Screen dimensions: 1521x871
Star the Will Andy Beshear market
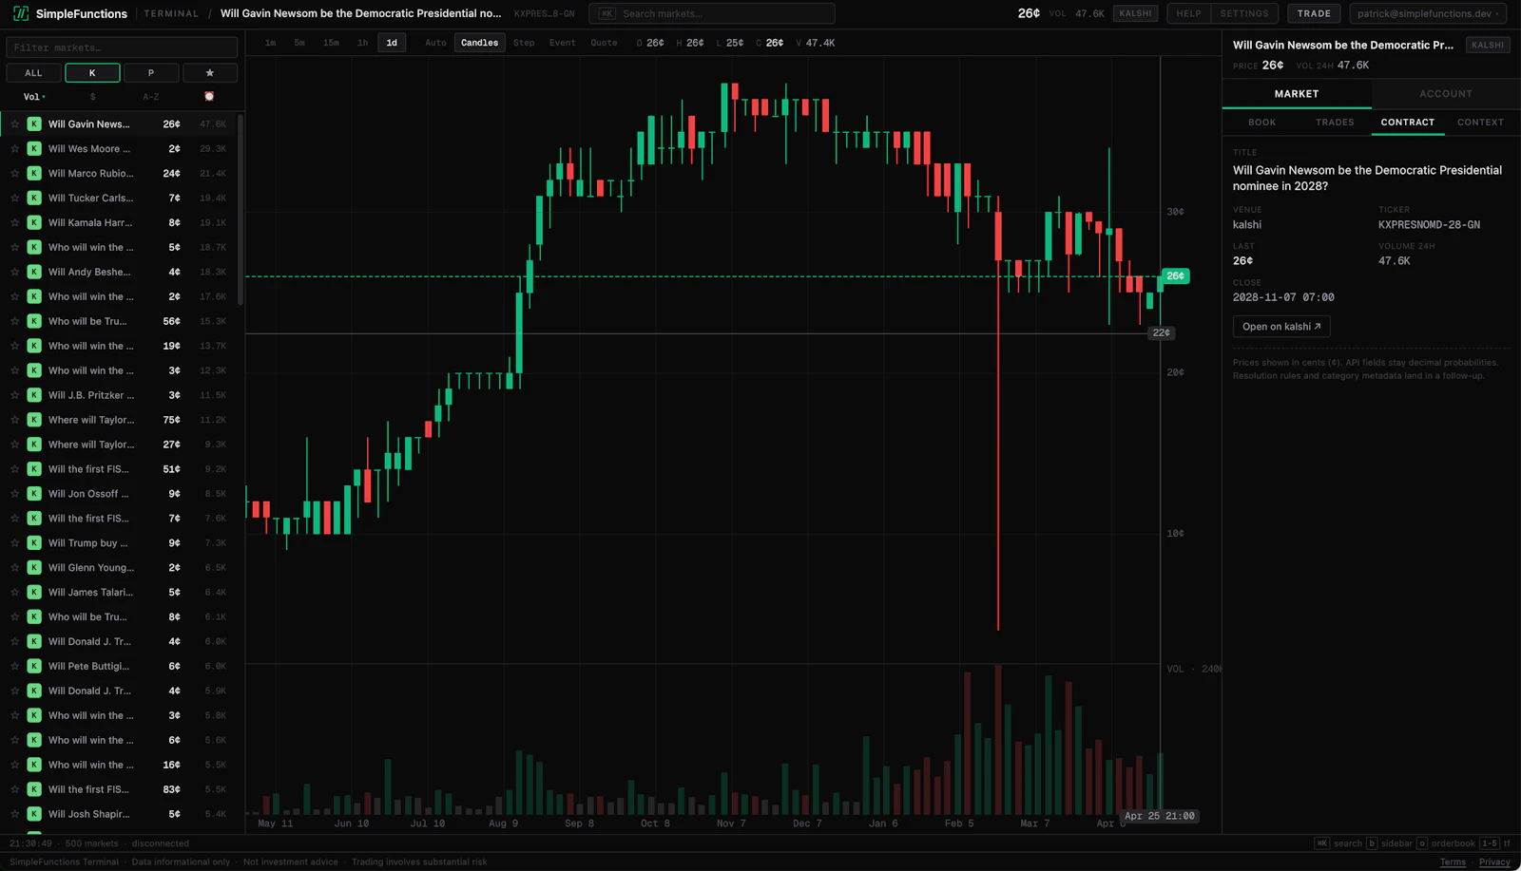[x=14, y=273]
